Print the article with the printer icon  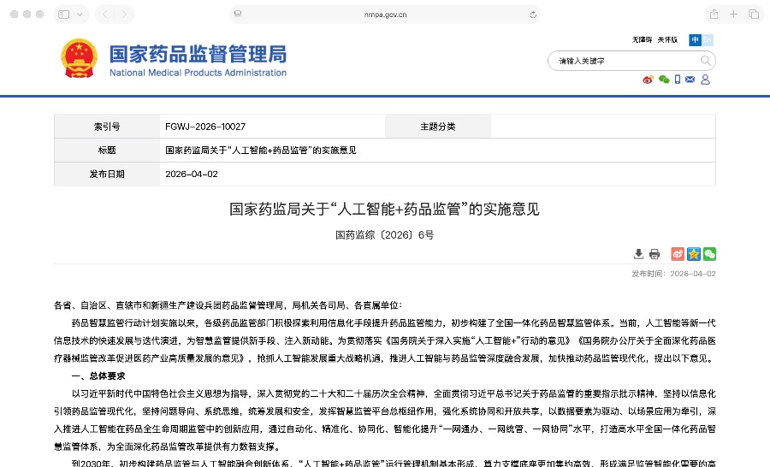tap(654, 254)
